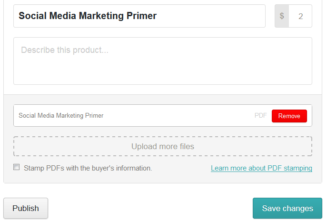Click the number 2 in the price box
This screenshot has height=222, width=327.
[x=300, y=16]
